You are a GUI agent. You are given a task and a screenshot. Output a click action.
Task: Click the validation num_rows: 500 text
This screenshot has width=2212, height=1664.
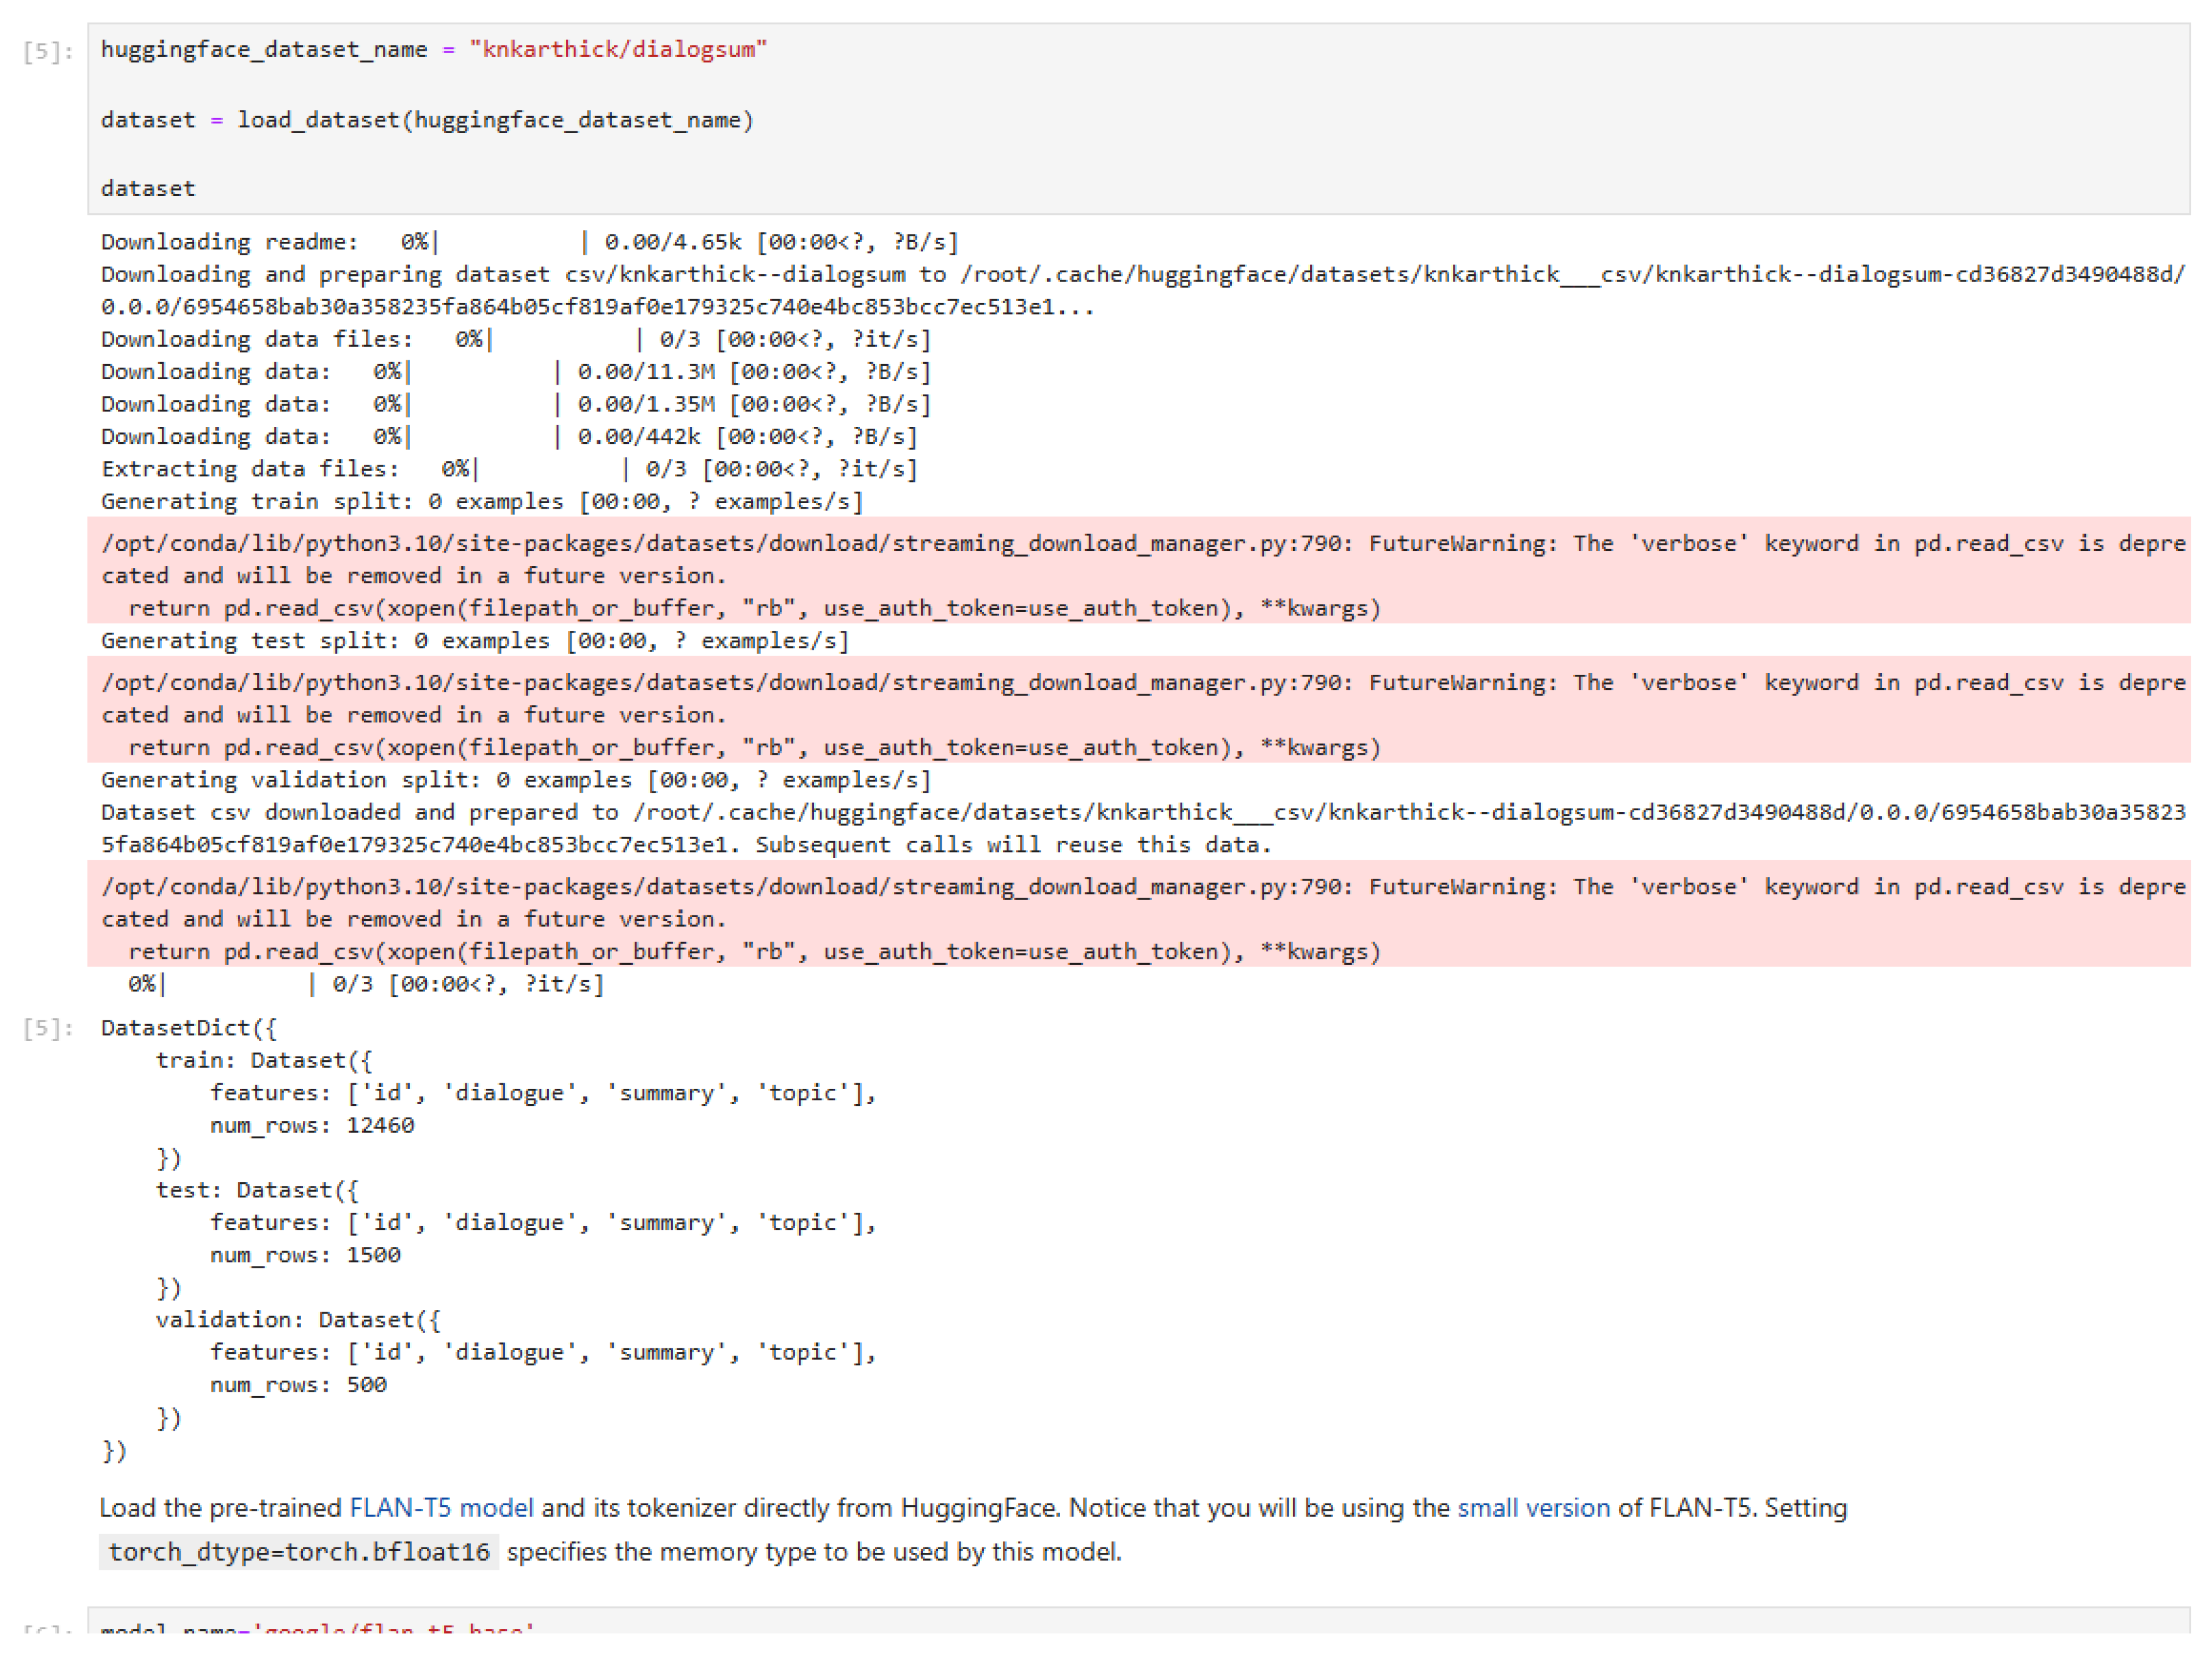[297, 1385]
